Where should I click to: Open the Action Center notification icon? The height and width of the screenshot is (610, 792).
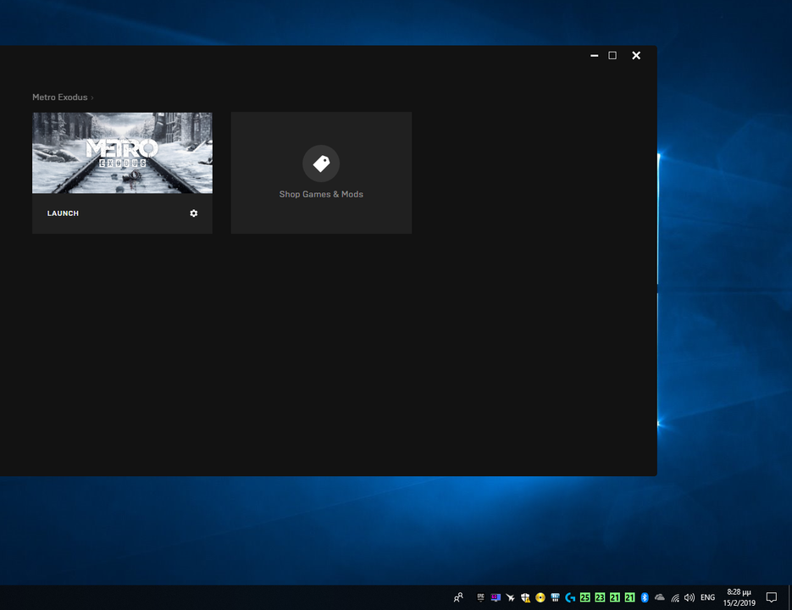pos(772,597)
